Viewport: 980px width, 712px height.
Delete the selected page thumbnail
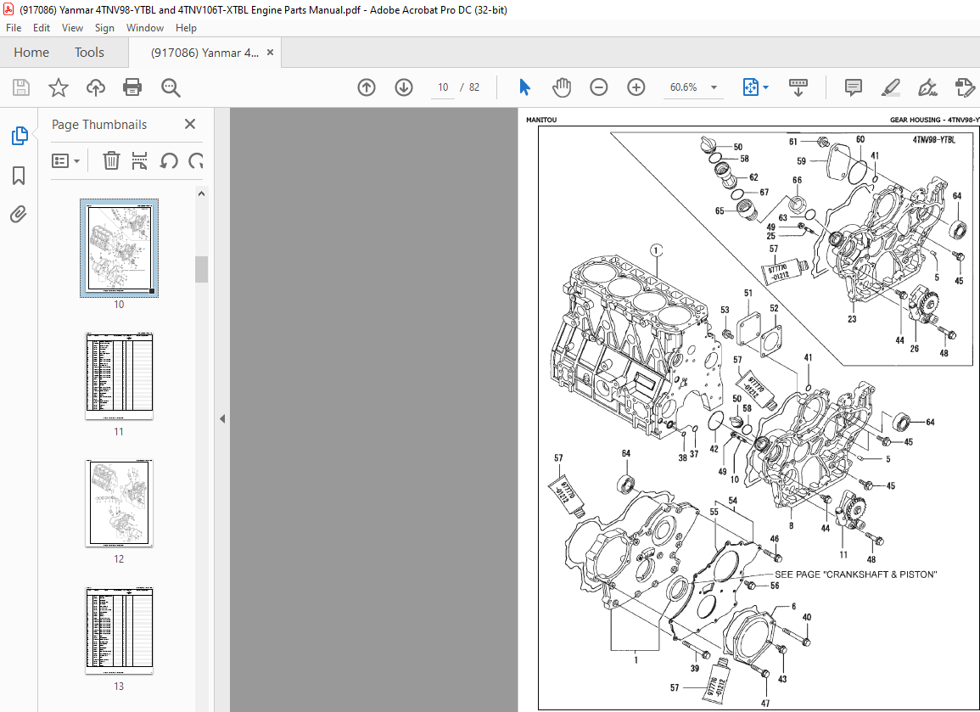point(111,160)
